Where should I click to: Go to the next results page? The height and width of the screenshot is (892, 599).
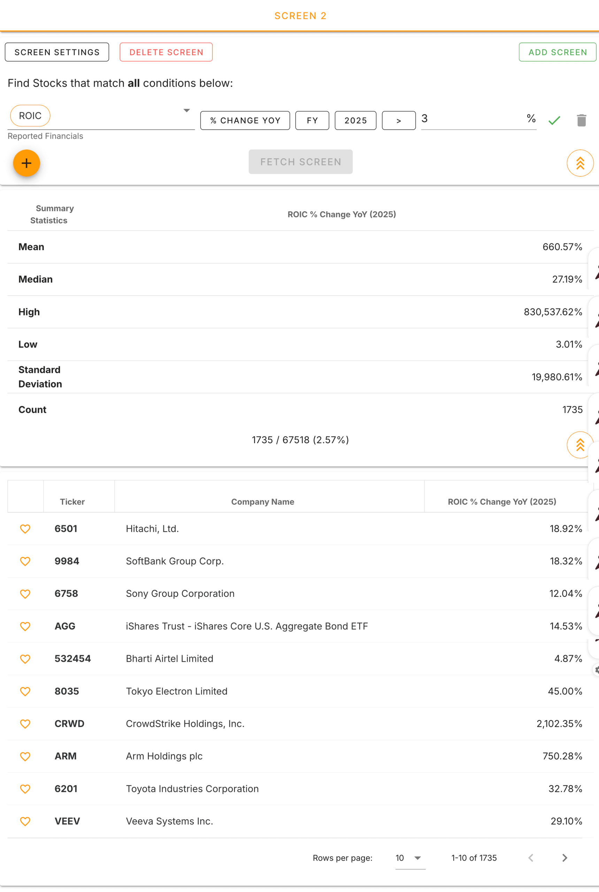pyautogui.click(x=564, y=858)
